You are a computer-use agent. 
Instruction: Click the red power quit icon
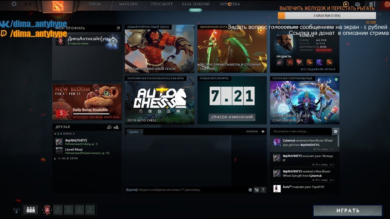(x=387, y=4)
